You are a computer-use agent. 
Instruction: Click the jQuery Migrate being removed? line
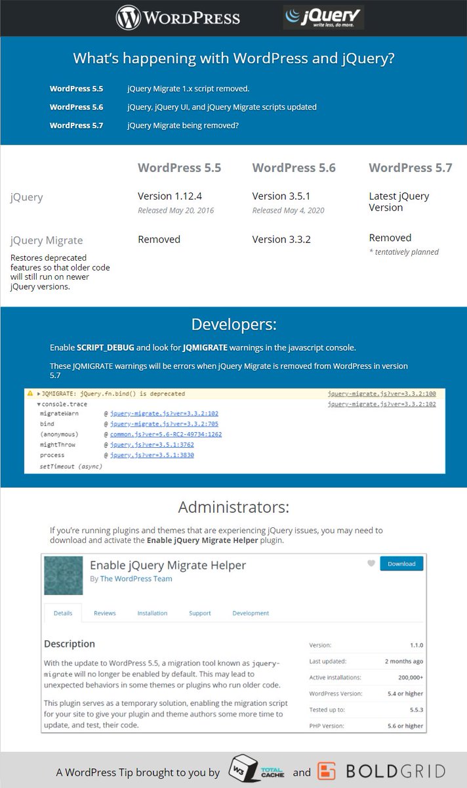[183, 125]
